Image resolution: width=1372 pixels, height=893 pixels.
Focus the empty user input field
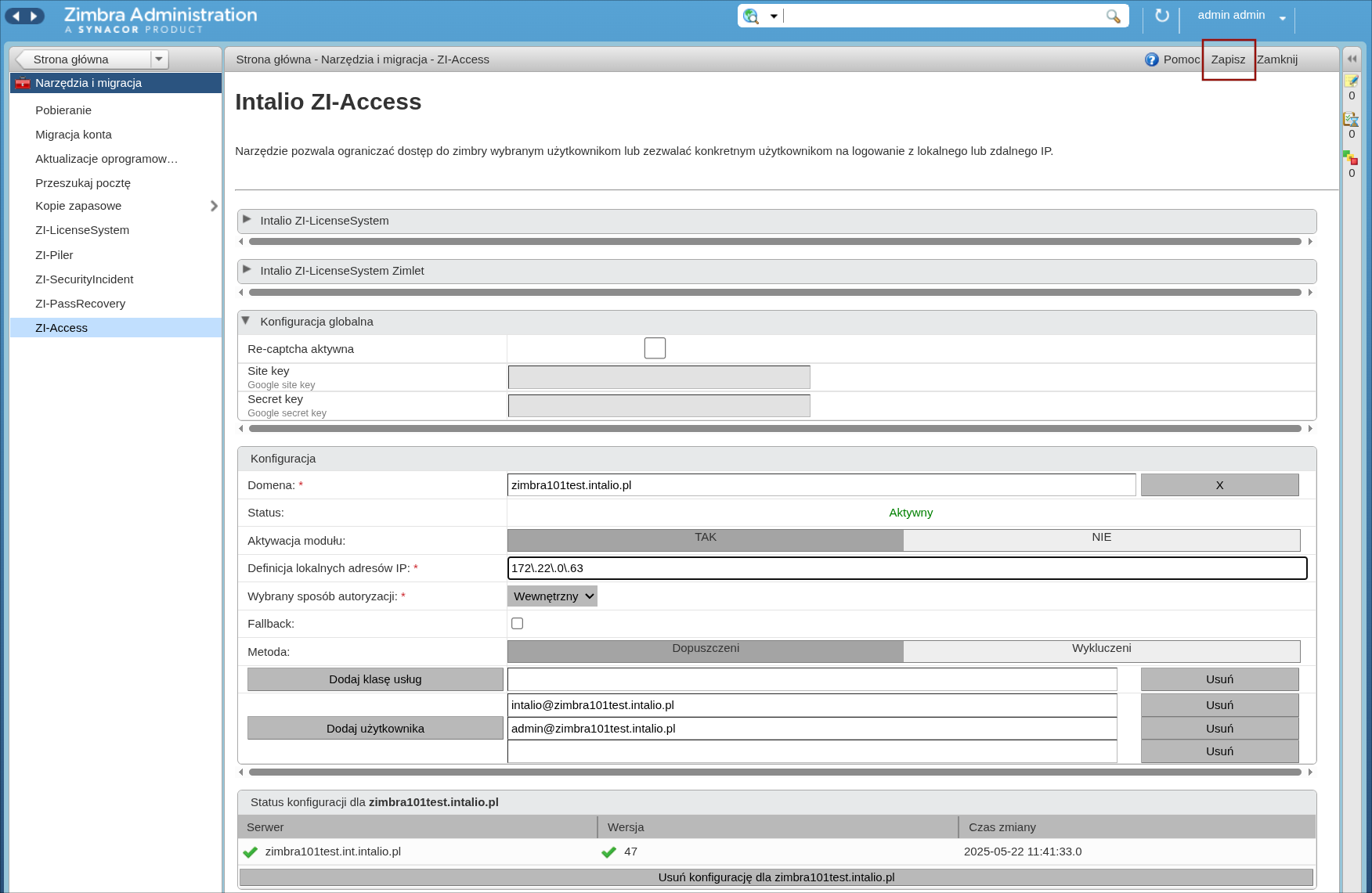coord(812,751)
